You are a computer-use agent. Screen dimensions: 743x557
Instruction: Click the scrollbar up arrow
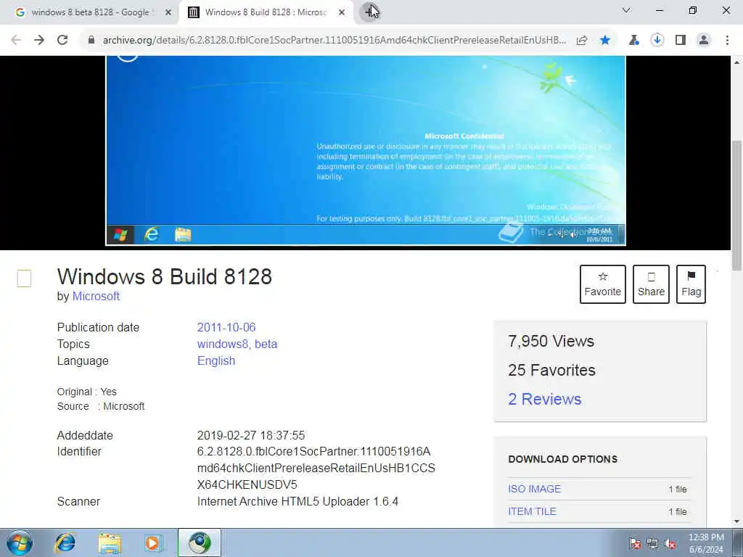(x=736, y=62)
